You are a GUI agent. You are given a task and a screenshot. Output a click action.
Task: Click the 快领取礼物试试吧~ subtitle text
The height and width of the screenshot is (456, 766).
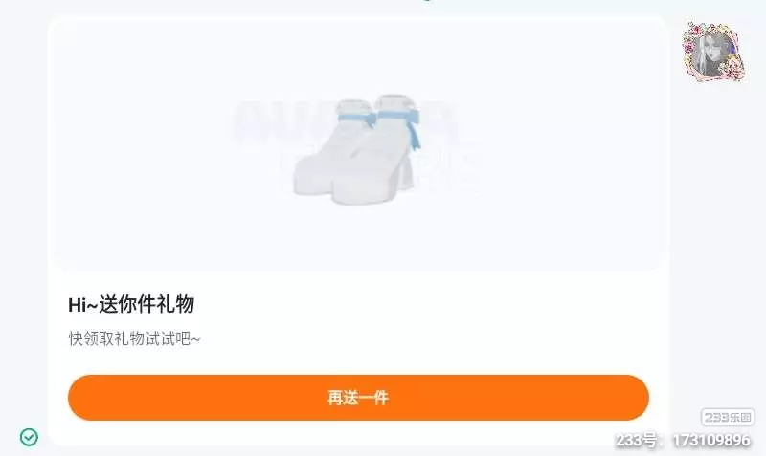coord(134,338)
